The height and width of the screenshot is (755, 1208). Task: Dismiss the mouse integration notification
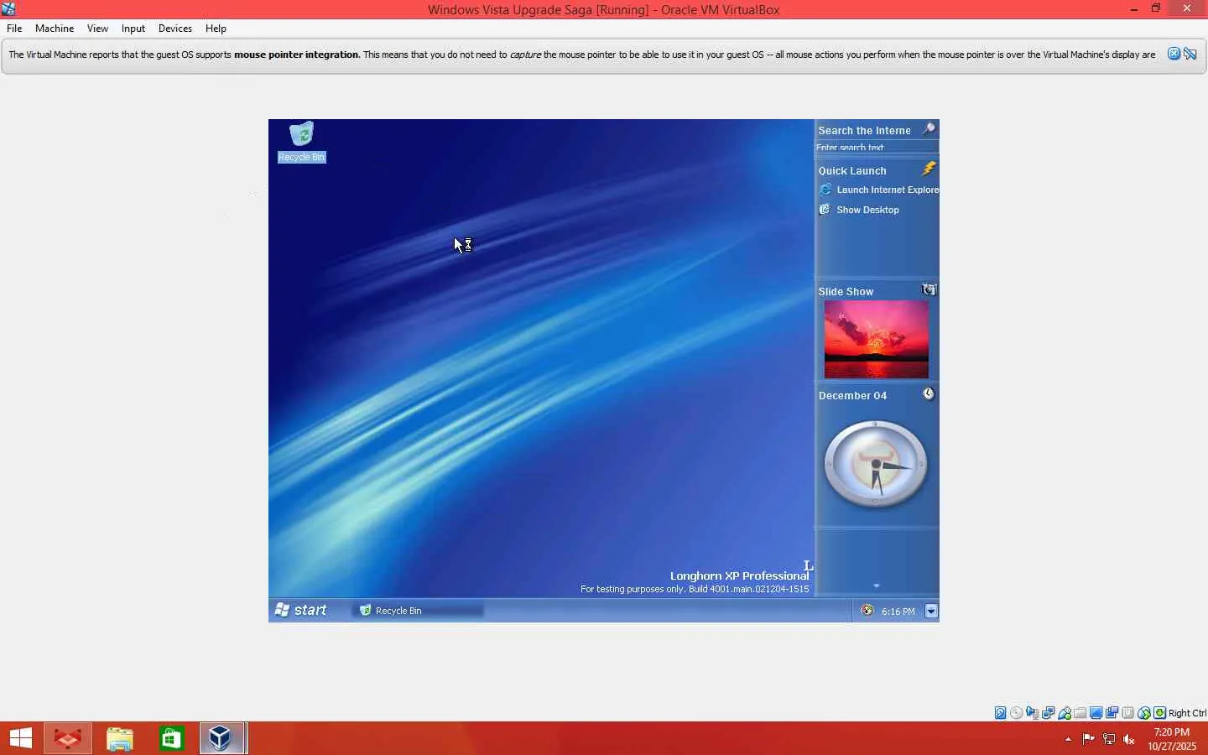pos(1174,54)
